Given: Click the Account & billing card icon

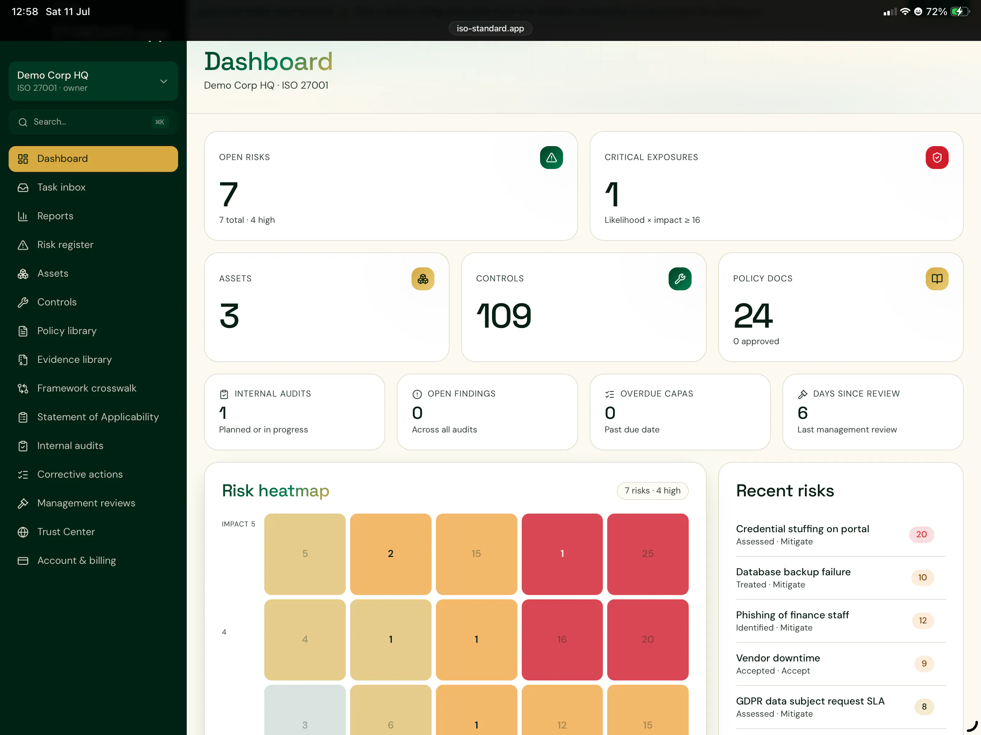Looking at the screenshot, I should tap(23, 561).
